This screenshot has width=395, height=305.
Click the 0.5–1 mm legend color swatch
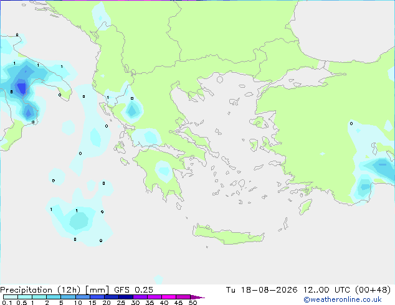tap(25, 297)
